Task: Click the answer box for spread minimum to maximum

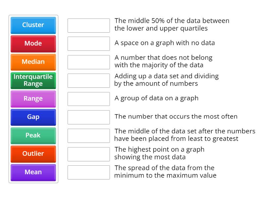Action: (88, 172)
